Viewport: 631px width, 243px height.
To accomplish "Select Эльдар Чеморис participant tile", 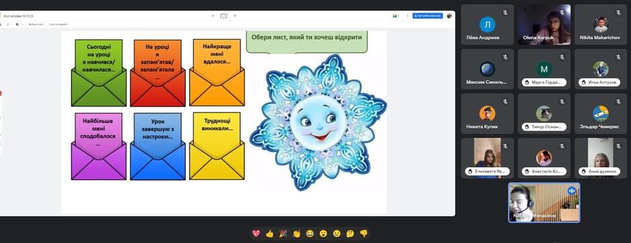I will tap(600, 114).
